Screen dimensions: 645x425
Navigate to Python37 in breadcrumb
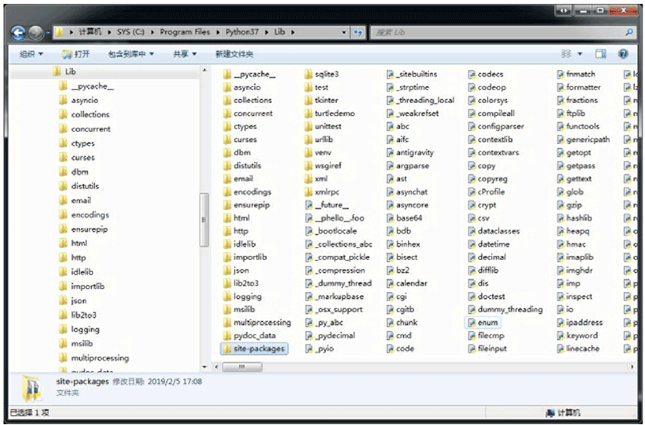pyautogui.click(x=242, y=32)
